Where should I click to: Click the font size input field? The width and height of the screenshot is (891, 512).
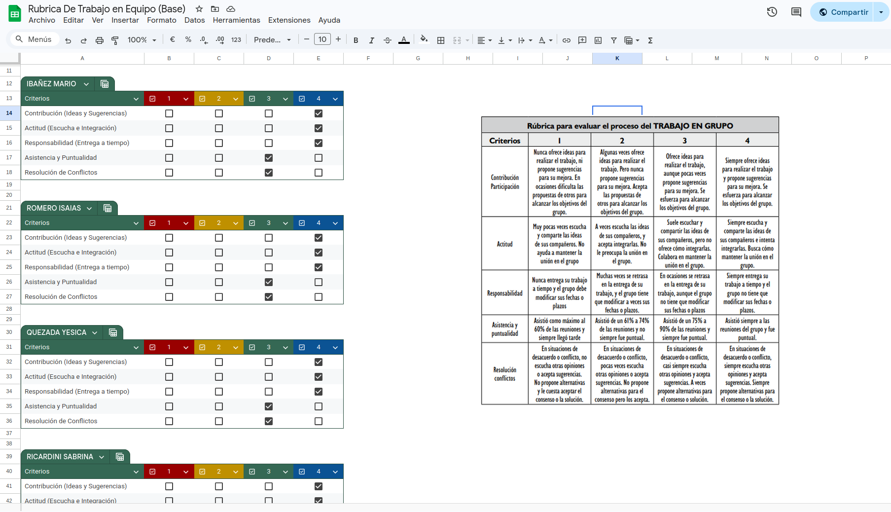point(322,39)
